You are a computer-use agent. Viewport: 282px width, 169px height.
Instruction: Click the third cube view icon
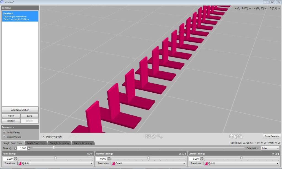pos(241,136)
